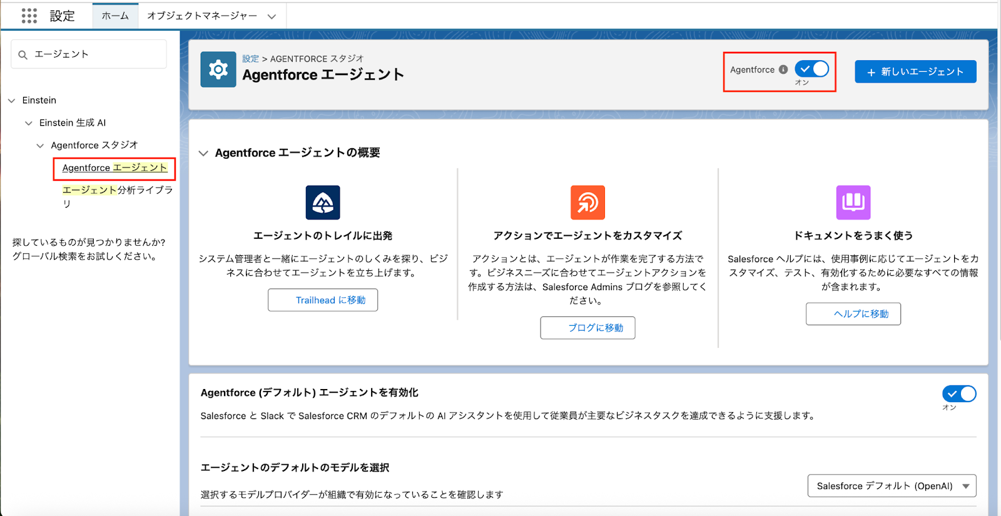Click the purple documentation book icon
The width and height of the screenshot is (1001, 516).
[x=853, y=203]
